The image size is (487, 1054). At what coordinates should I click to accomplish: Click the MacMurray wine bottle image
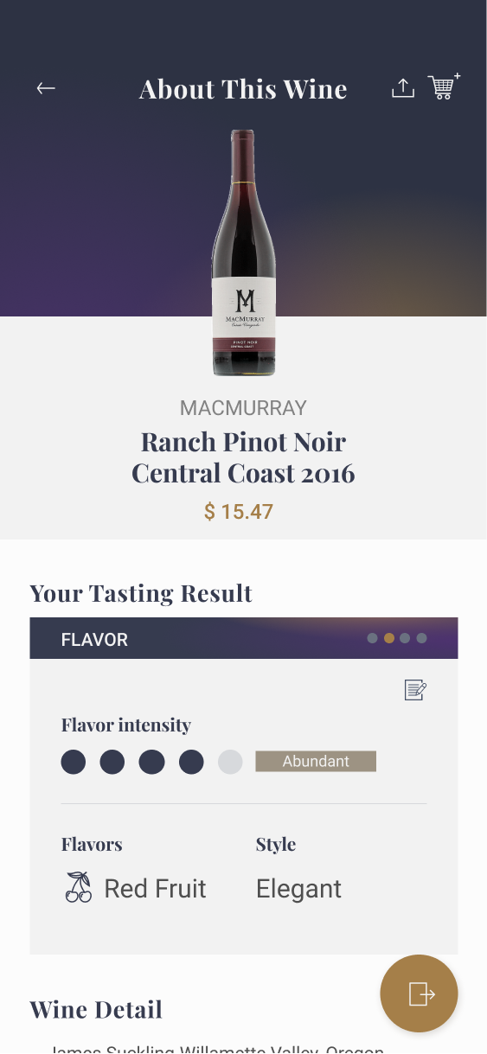coord(244,252)
